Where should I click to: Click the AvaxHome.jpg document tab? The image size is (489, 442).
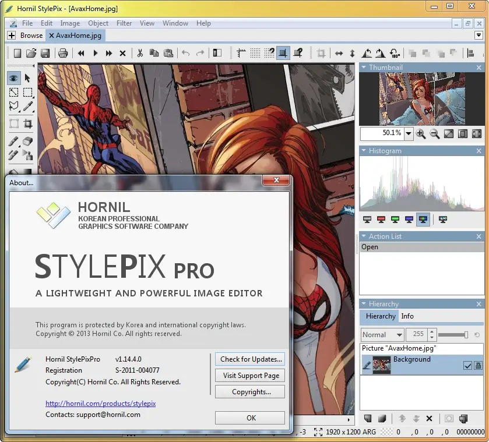click(75, 36)
